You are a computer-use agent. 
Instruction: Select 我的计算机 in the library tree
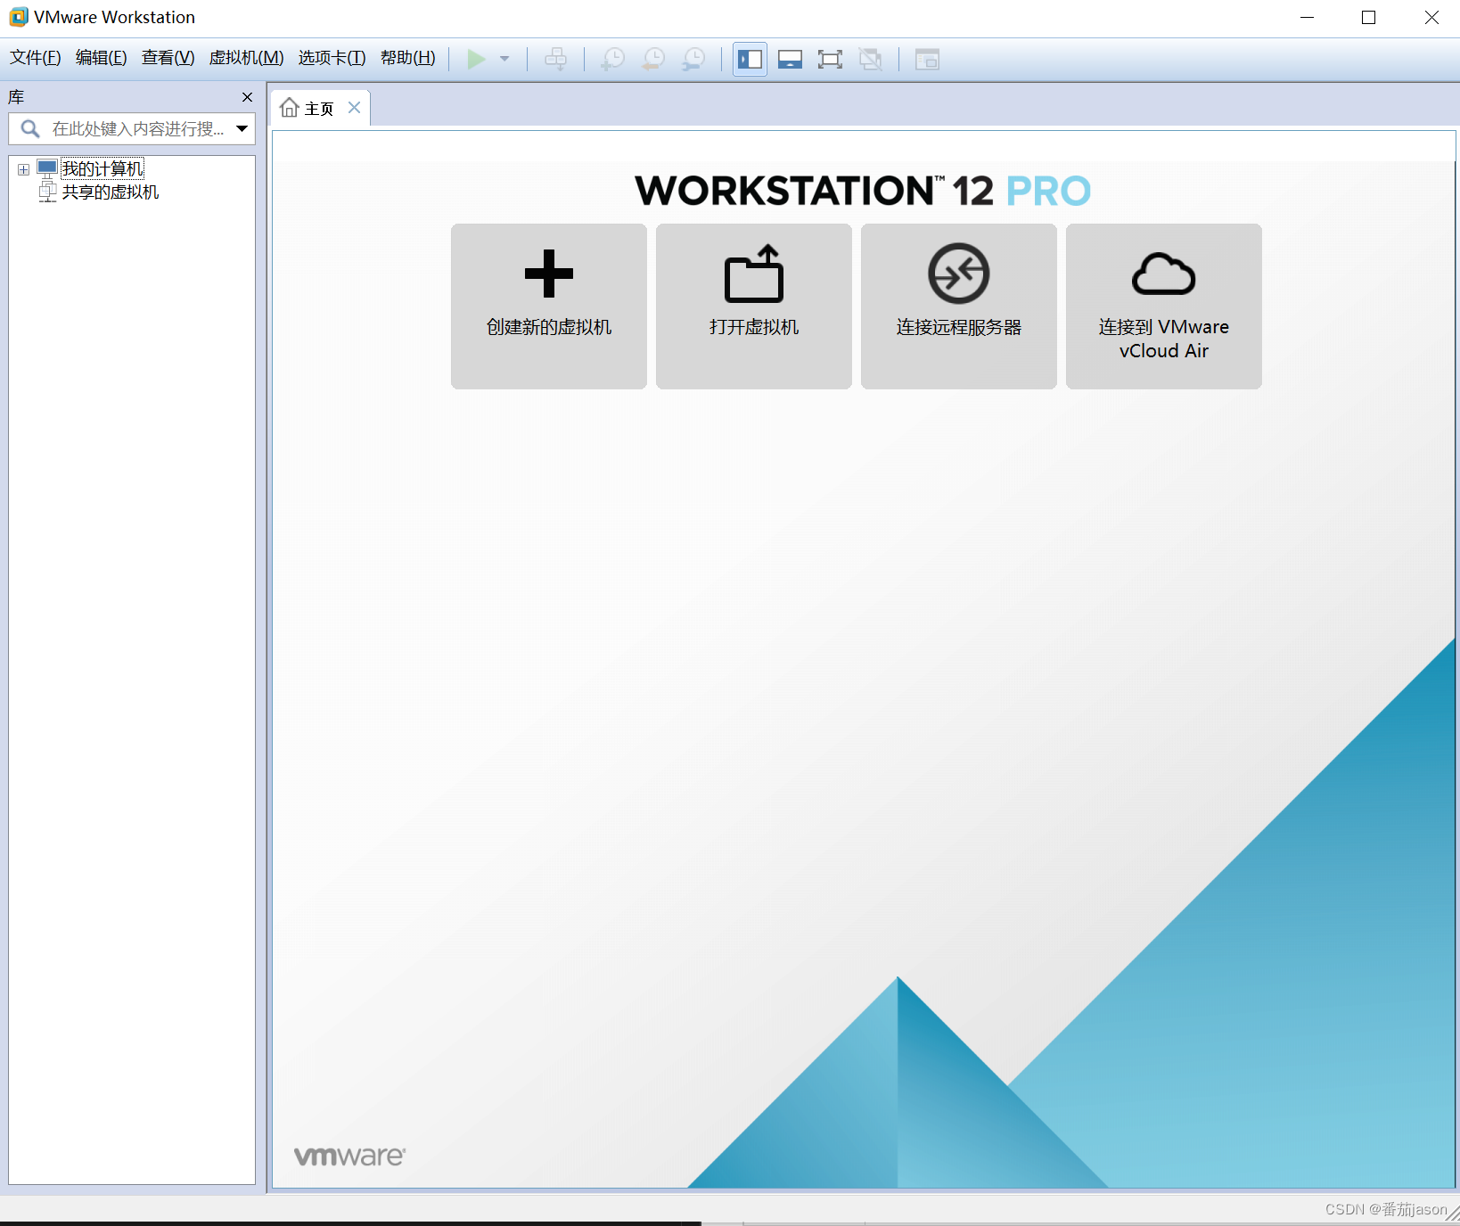103,168
